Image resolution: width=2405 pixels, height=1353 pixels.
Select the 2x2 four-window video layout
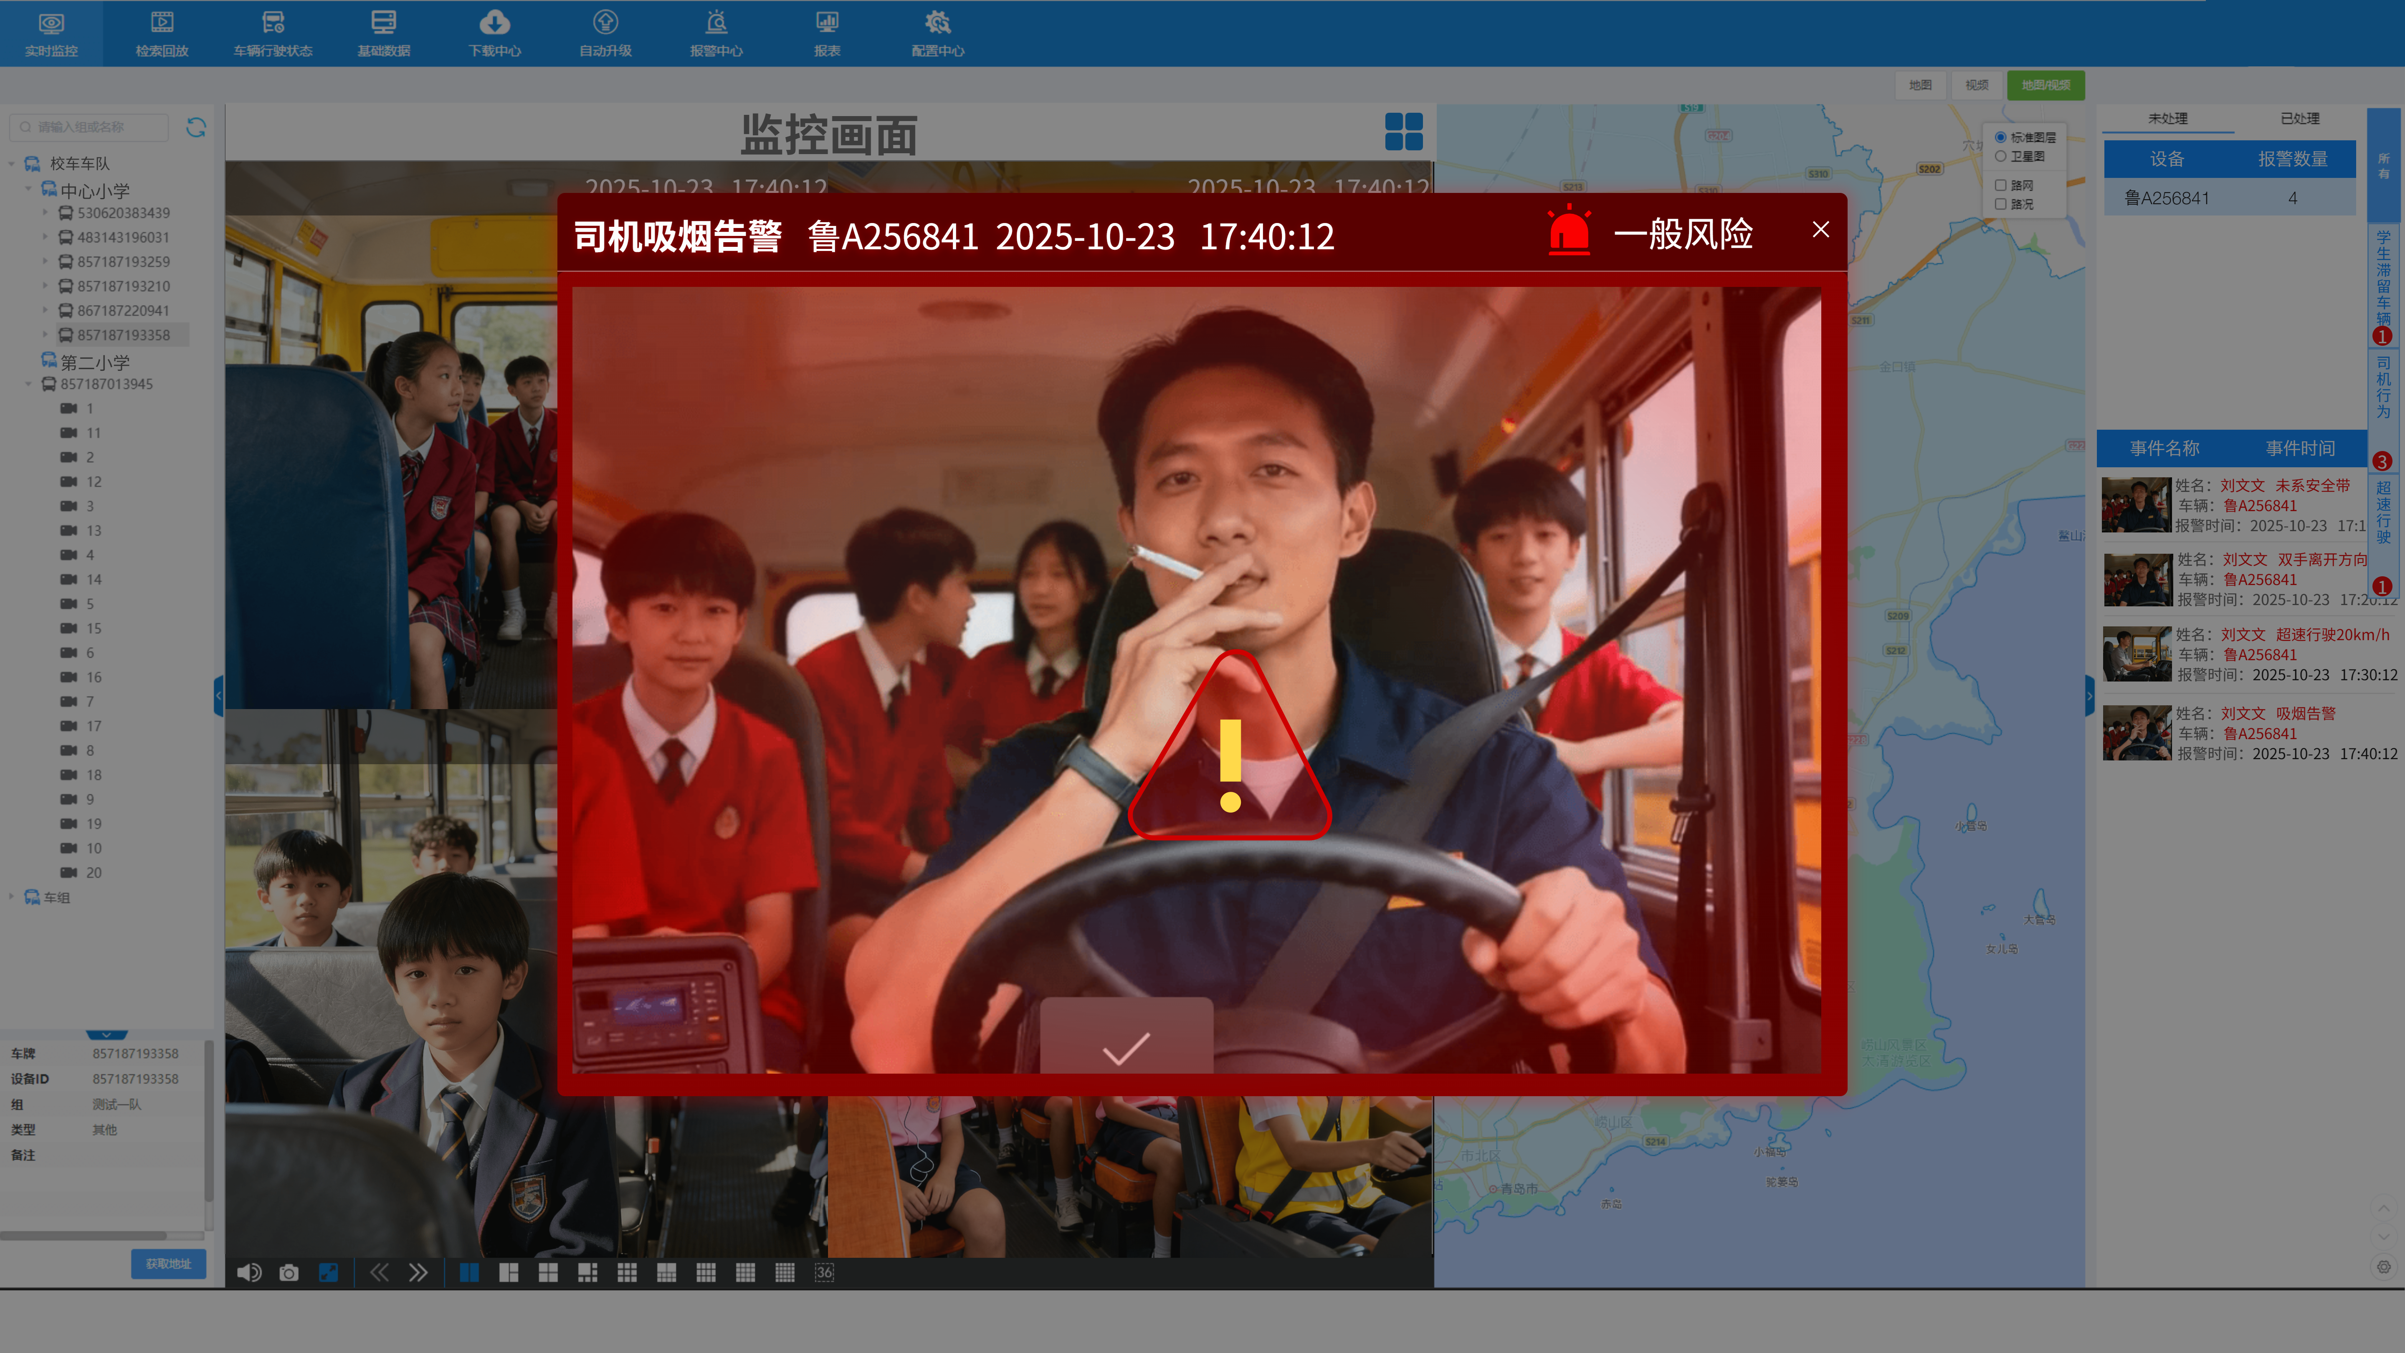[548, 1273]
